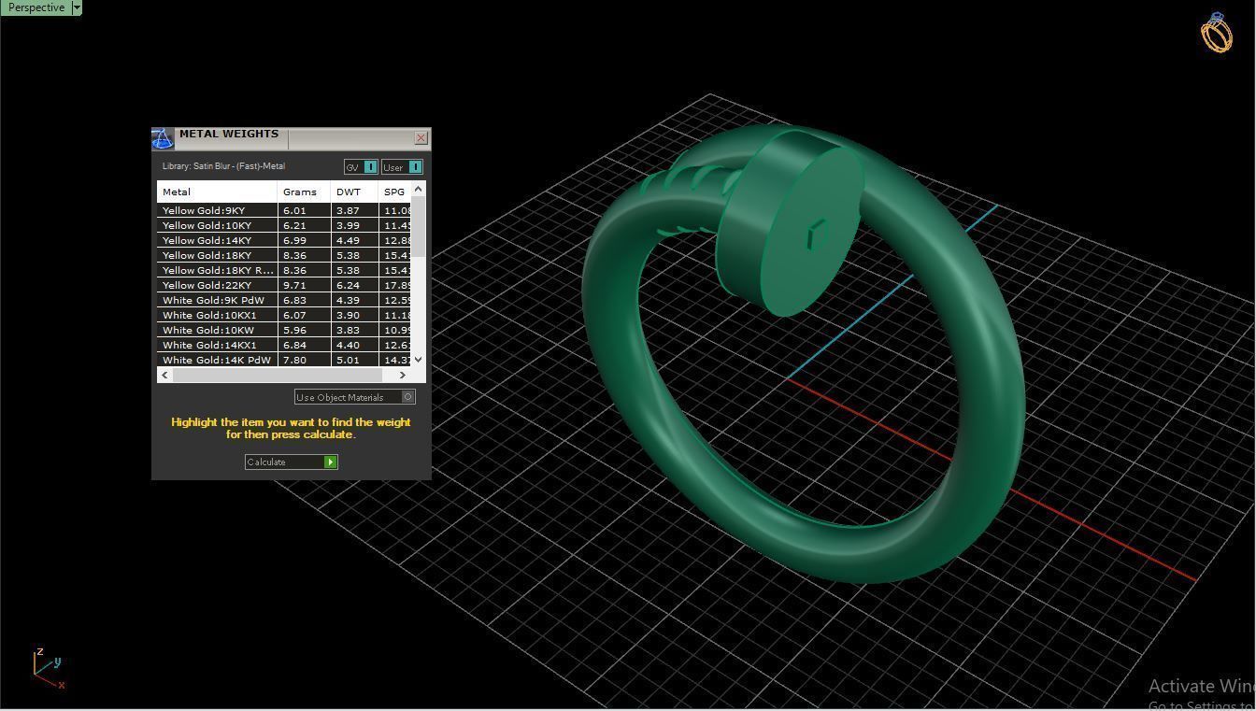The width and height of the screenshot is (1256, 711).
Task: Select the Yellow Gold:10KY row
Action: coord(284,225)
